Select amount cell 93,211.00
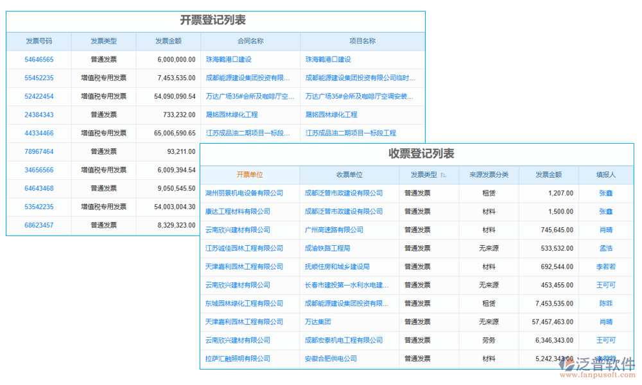642x385 pixels. click(x=182, y=152)
